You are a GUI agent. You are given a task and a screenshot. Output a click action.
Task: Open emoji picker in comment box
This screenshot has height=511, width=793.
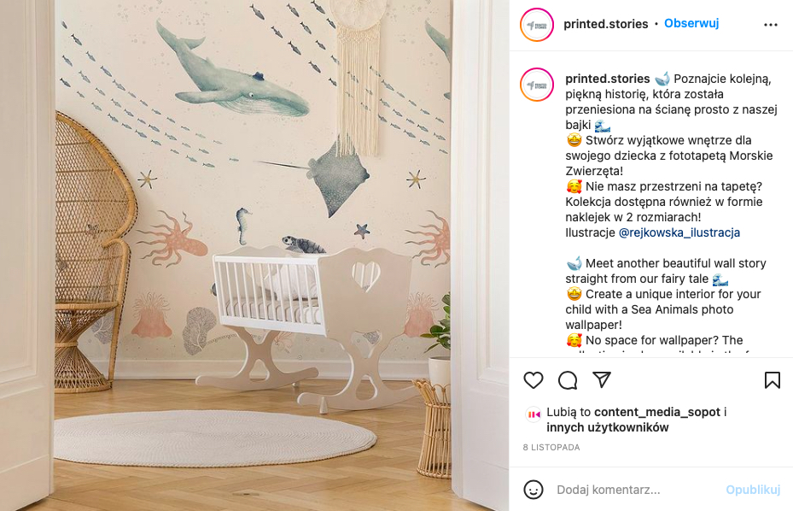click(533, 490)
